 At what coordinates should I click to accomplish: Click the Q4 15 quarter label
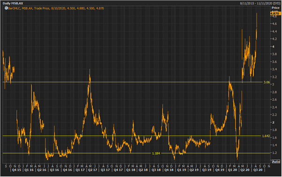pyautogui.click(x=16, y=170)
